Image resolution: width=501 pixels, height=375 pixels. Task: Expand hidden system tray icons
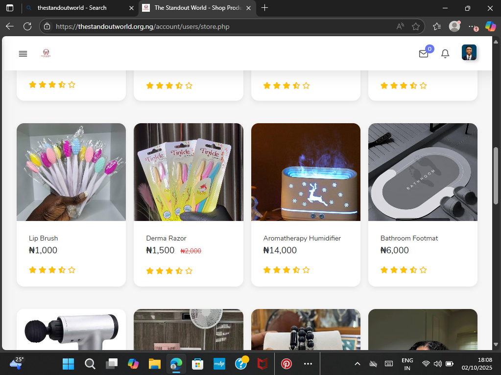(358, 364)
